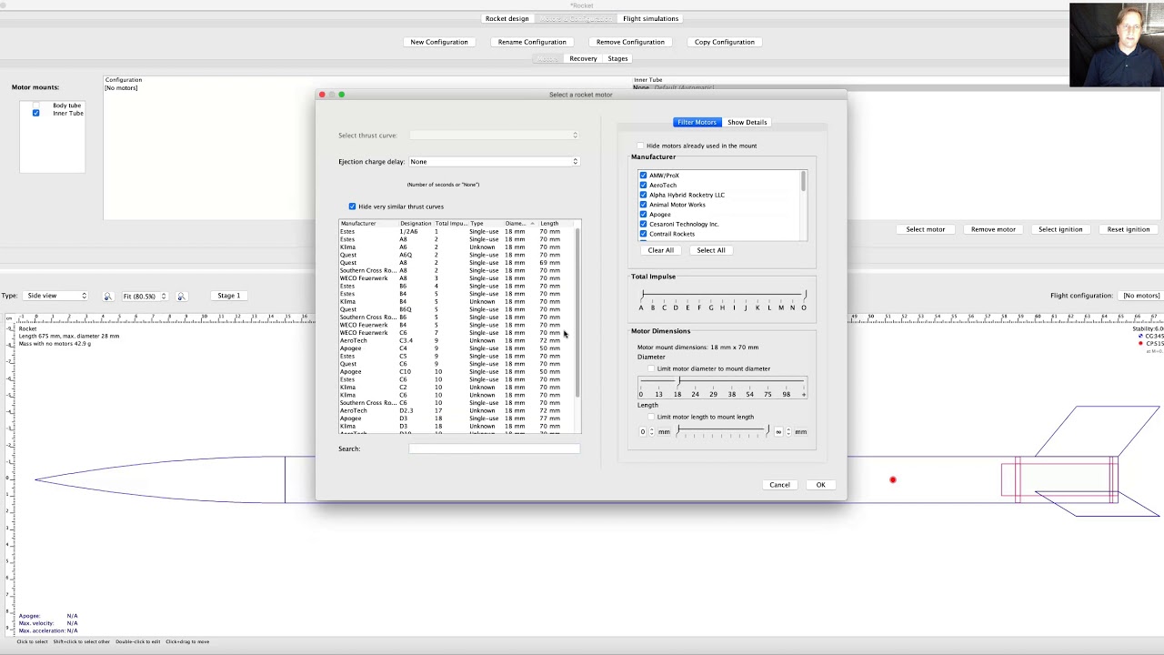Click the Manufacturer list scrollbar
Screen dimensions: 1164x655
click(x=803, y=205)
